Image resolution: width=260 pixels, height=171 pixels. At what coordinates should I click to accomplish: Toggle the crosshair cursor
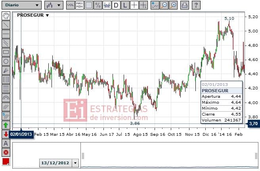tap(134, 5)
